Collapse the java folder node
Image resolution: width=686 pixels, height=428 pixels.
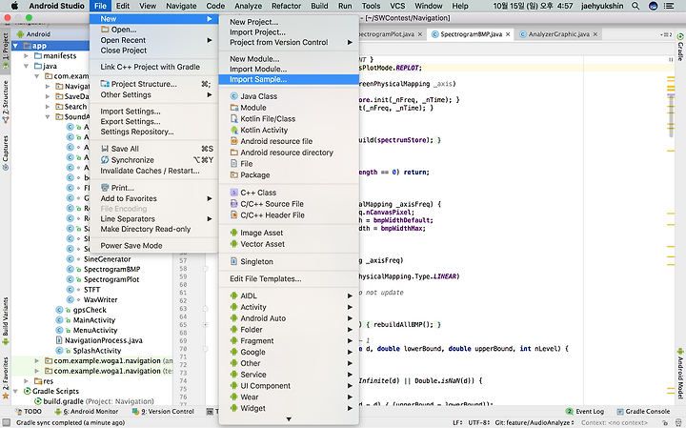[x=27, y=66]
